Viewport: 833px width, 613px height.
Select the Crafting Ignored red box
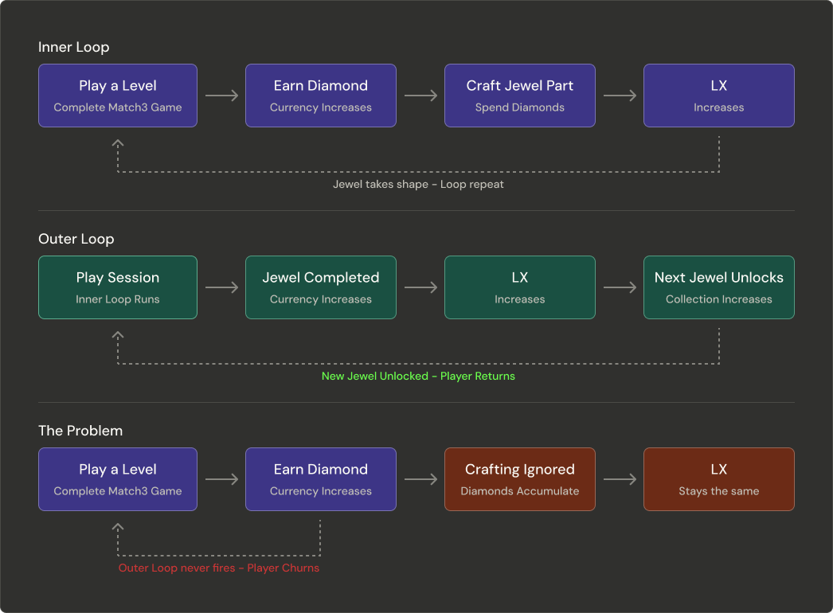[x=519, y=479]
